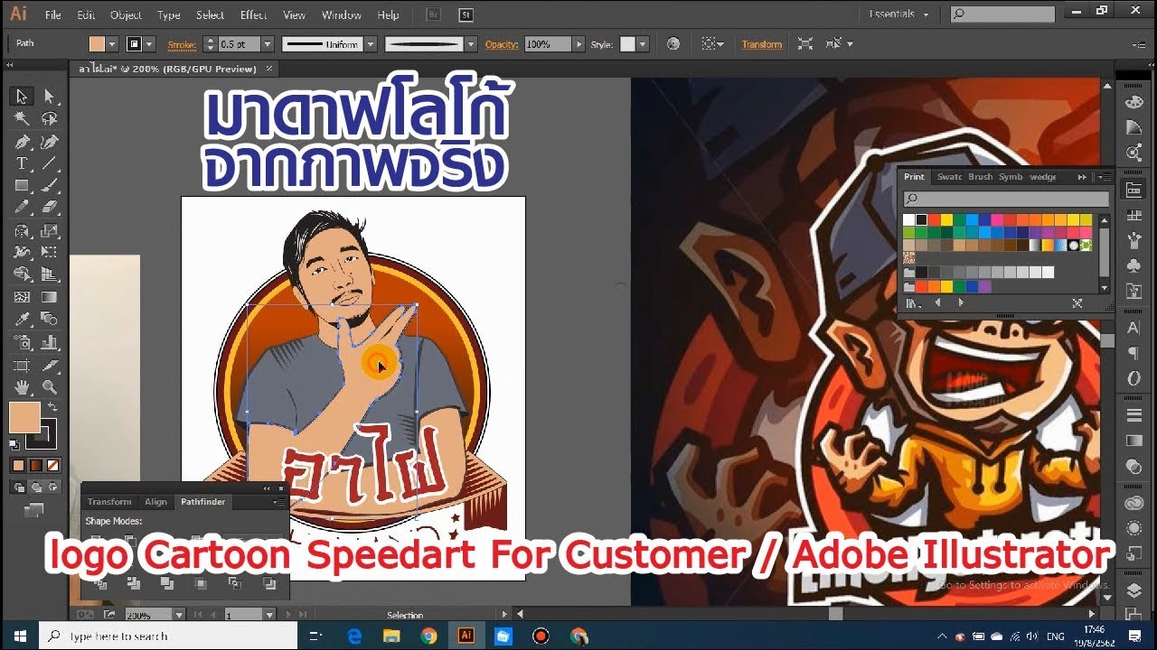Select the Line Segment tool

50,163
